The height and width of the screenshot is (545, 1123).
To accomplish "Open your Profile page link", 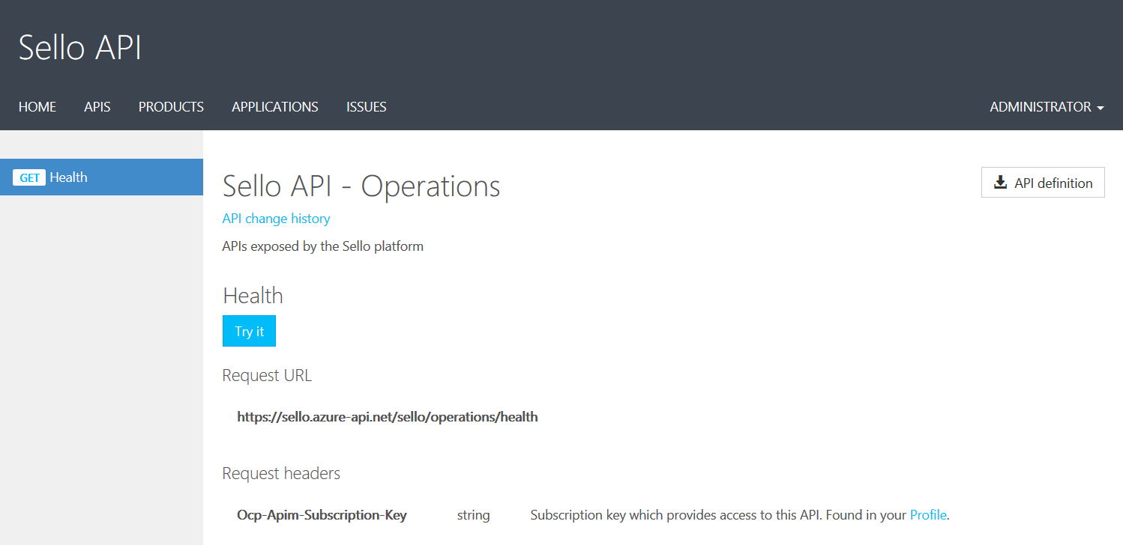I will (x=928, y=514).
